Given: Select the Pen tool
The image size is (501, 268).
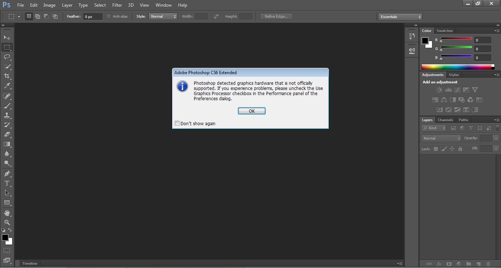Looking at the screenshot, I should coord(7,174).
